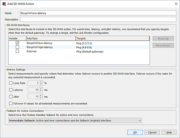Select the BovpnVif.low-latency interface name

[x=39, y=43]
